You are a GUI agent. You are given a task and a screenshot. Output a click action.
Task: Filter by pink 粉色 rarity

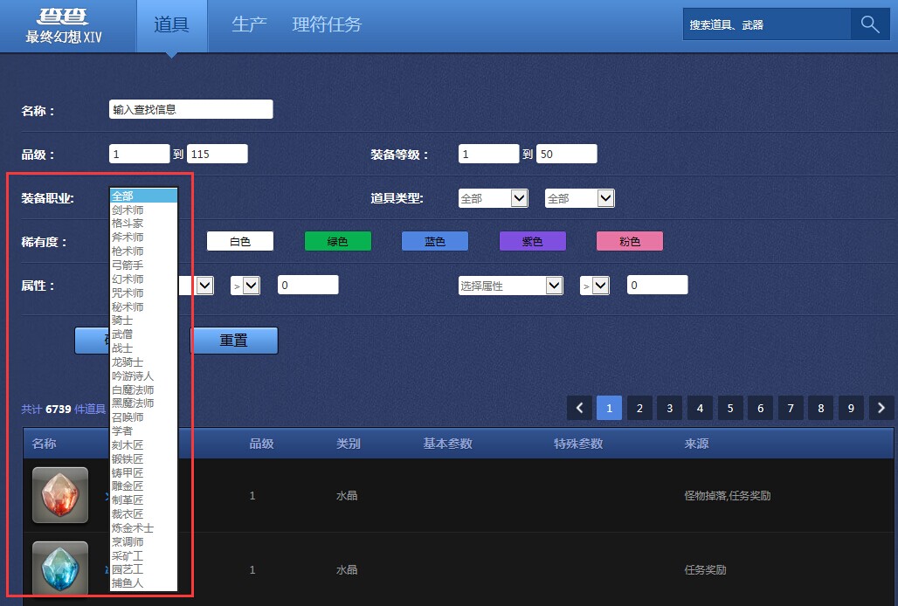pos(629,242)
